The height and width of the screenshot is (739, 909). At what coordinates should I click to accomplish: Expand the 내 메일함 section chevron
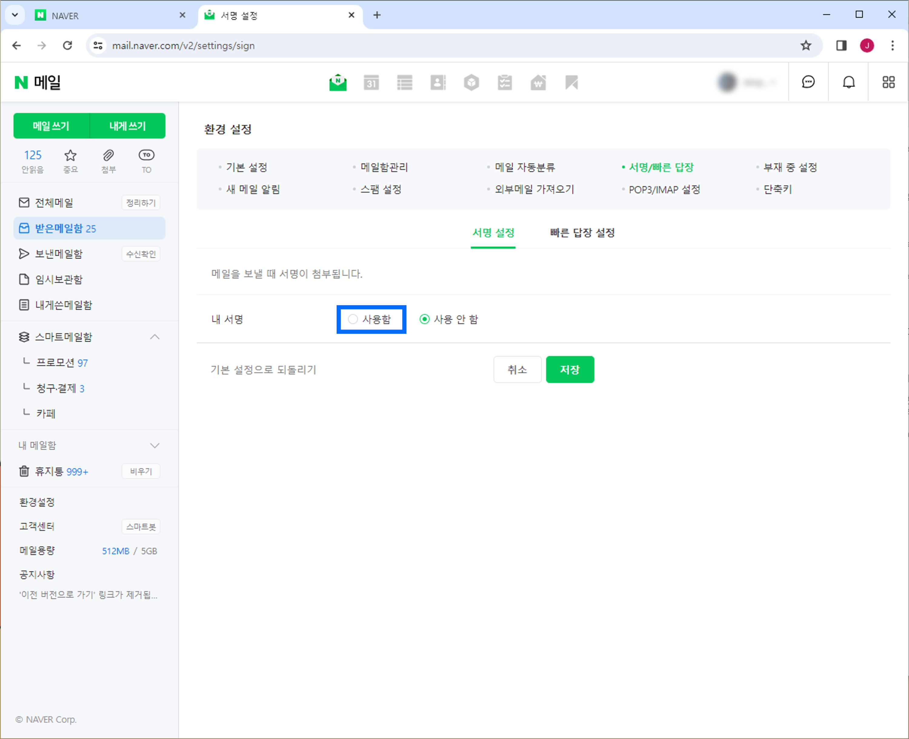coord(155,445)
